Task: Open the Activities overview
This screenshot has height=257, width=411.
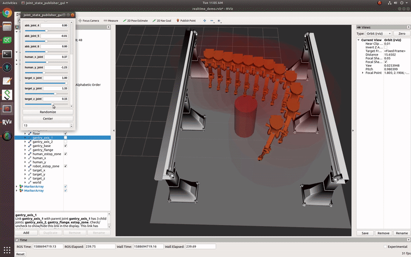Action: click(9, 3)
